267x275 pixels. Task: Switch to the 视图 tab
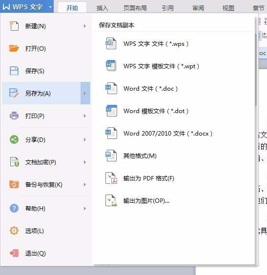click(228, 8)
